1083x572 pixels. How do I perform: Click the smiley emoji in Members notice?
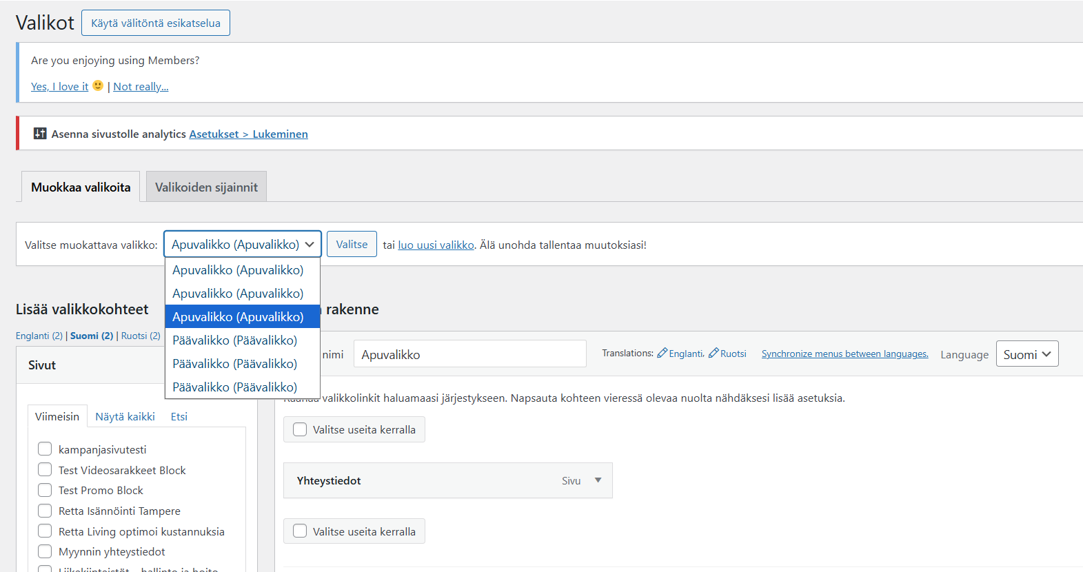coord(98,85)
